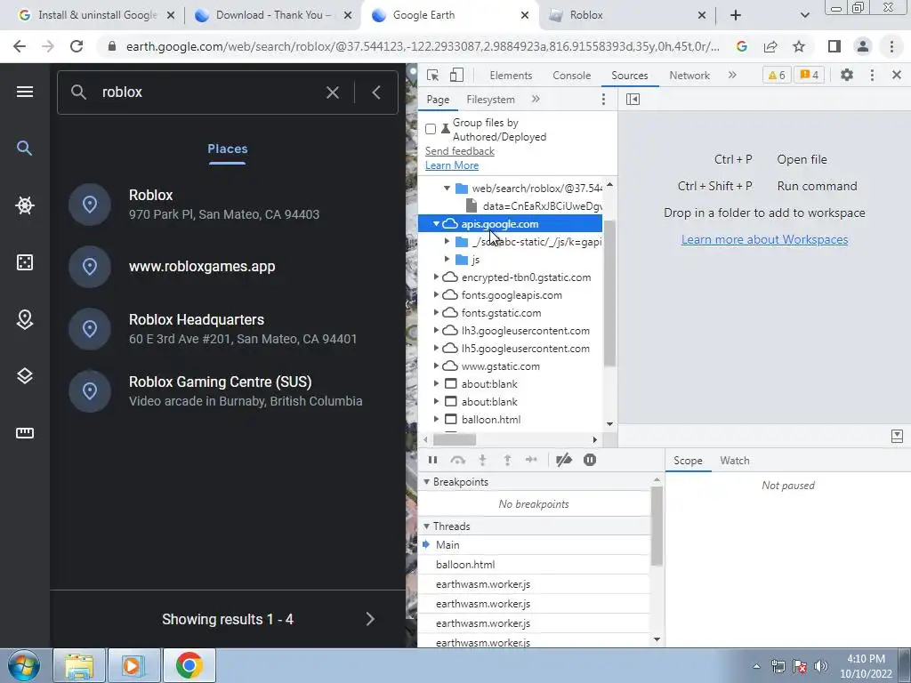
Task: Click the I'm Feeling Lucky dice icon
Action: coord(24,262)
